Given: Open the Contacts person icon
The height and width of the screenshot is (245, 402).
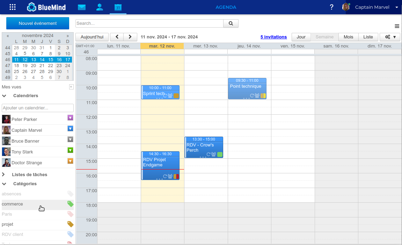Looking at the screenshot, I should [x=100, y=7].
